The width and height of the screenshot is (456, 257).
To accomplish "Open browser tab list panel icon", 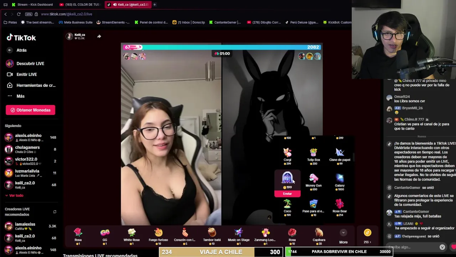I will [x=5, y=5].
